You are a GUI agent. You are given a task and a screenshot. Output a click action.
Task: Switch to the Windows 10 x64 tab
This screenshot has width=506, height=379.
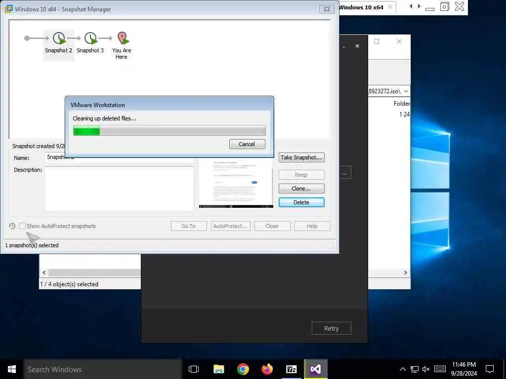361,7
